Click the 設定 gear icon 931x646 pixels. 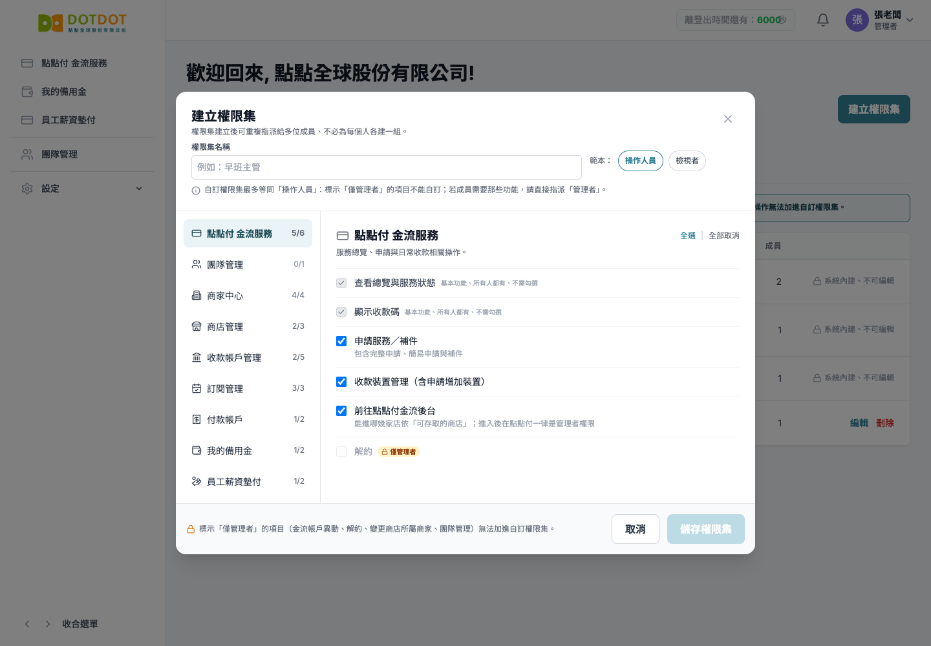(x=27, y=189)
